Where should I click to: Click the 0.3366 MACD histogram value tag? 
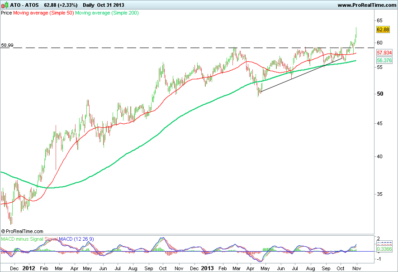(x=384, y=249)
